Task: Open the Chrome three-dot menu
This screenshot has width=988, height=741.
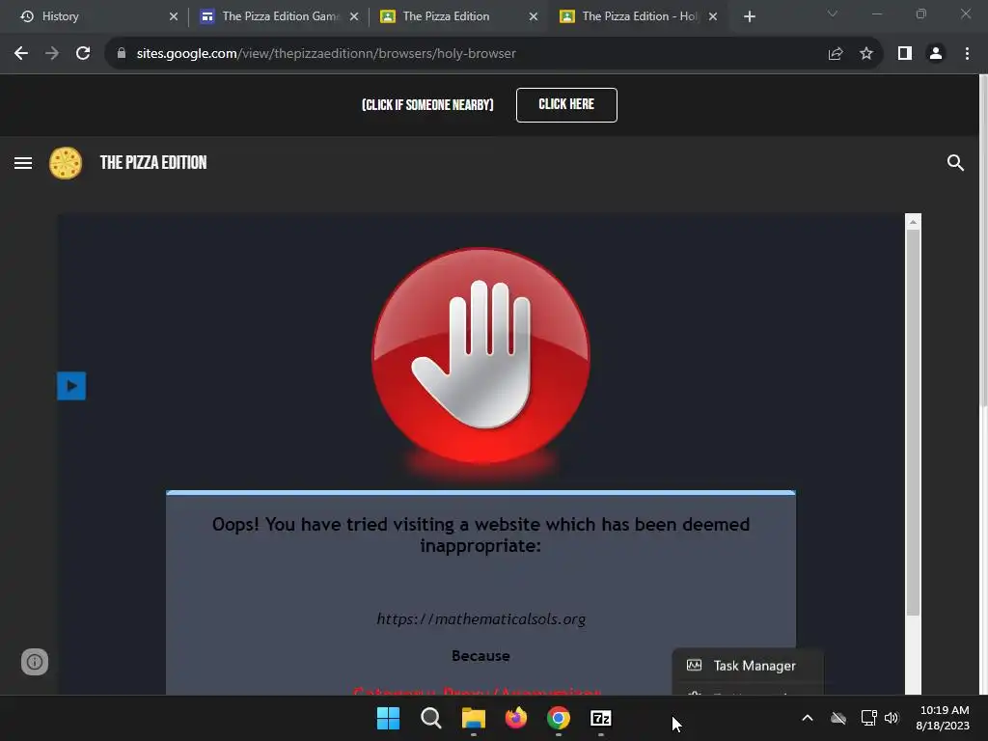Action: pyautogui.click(x=967, y=54)
